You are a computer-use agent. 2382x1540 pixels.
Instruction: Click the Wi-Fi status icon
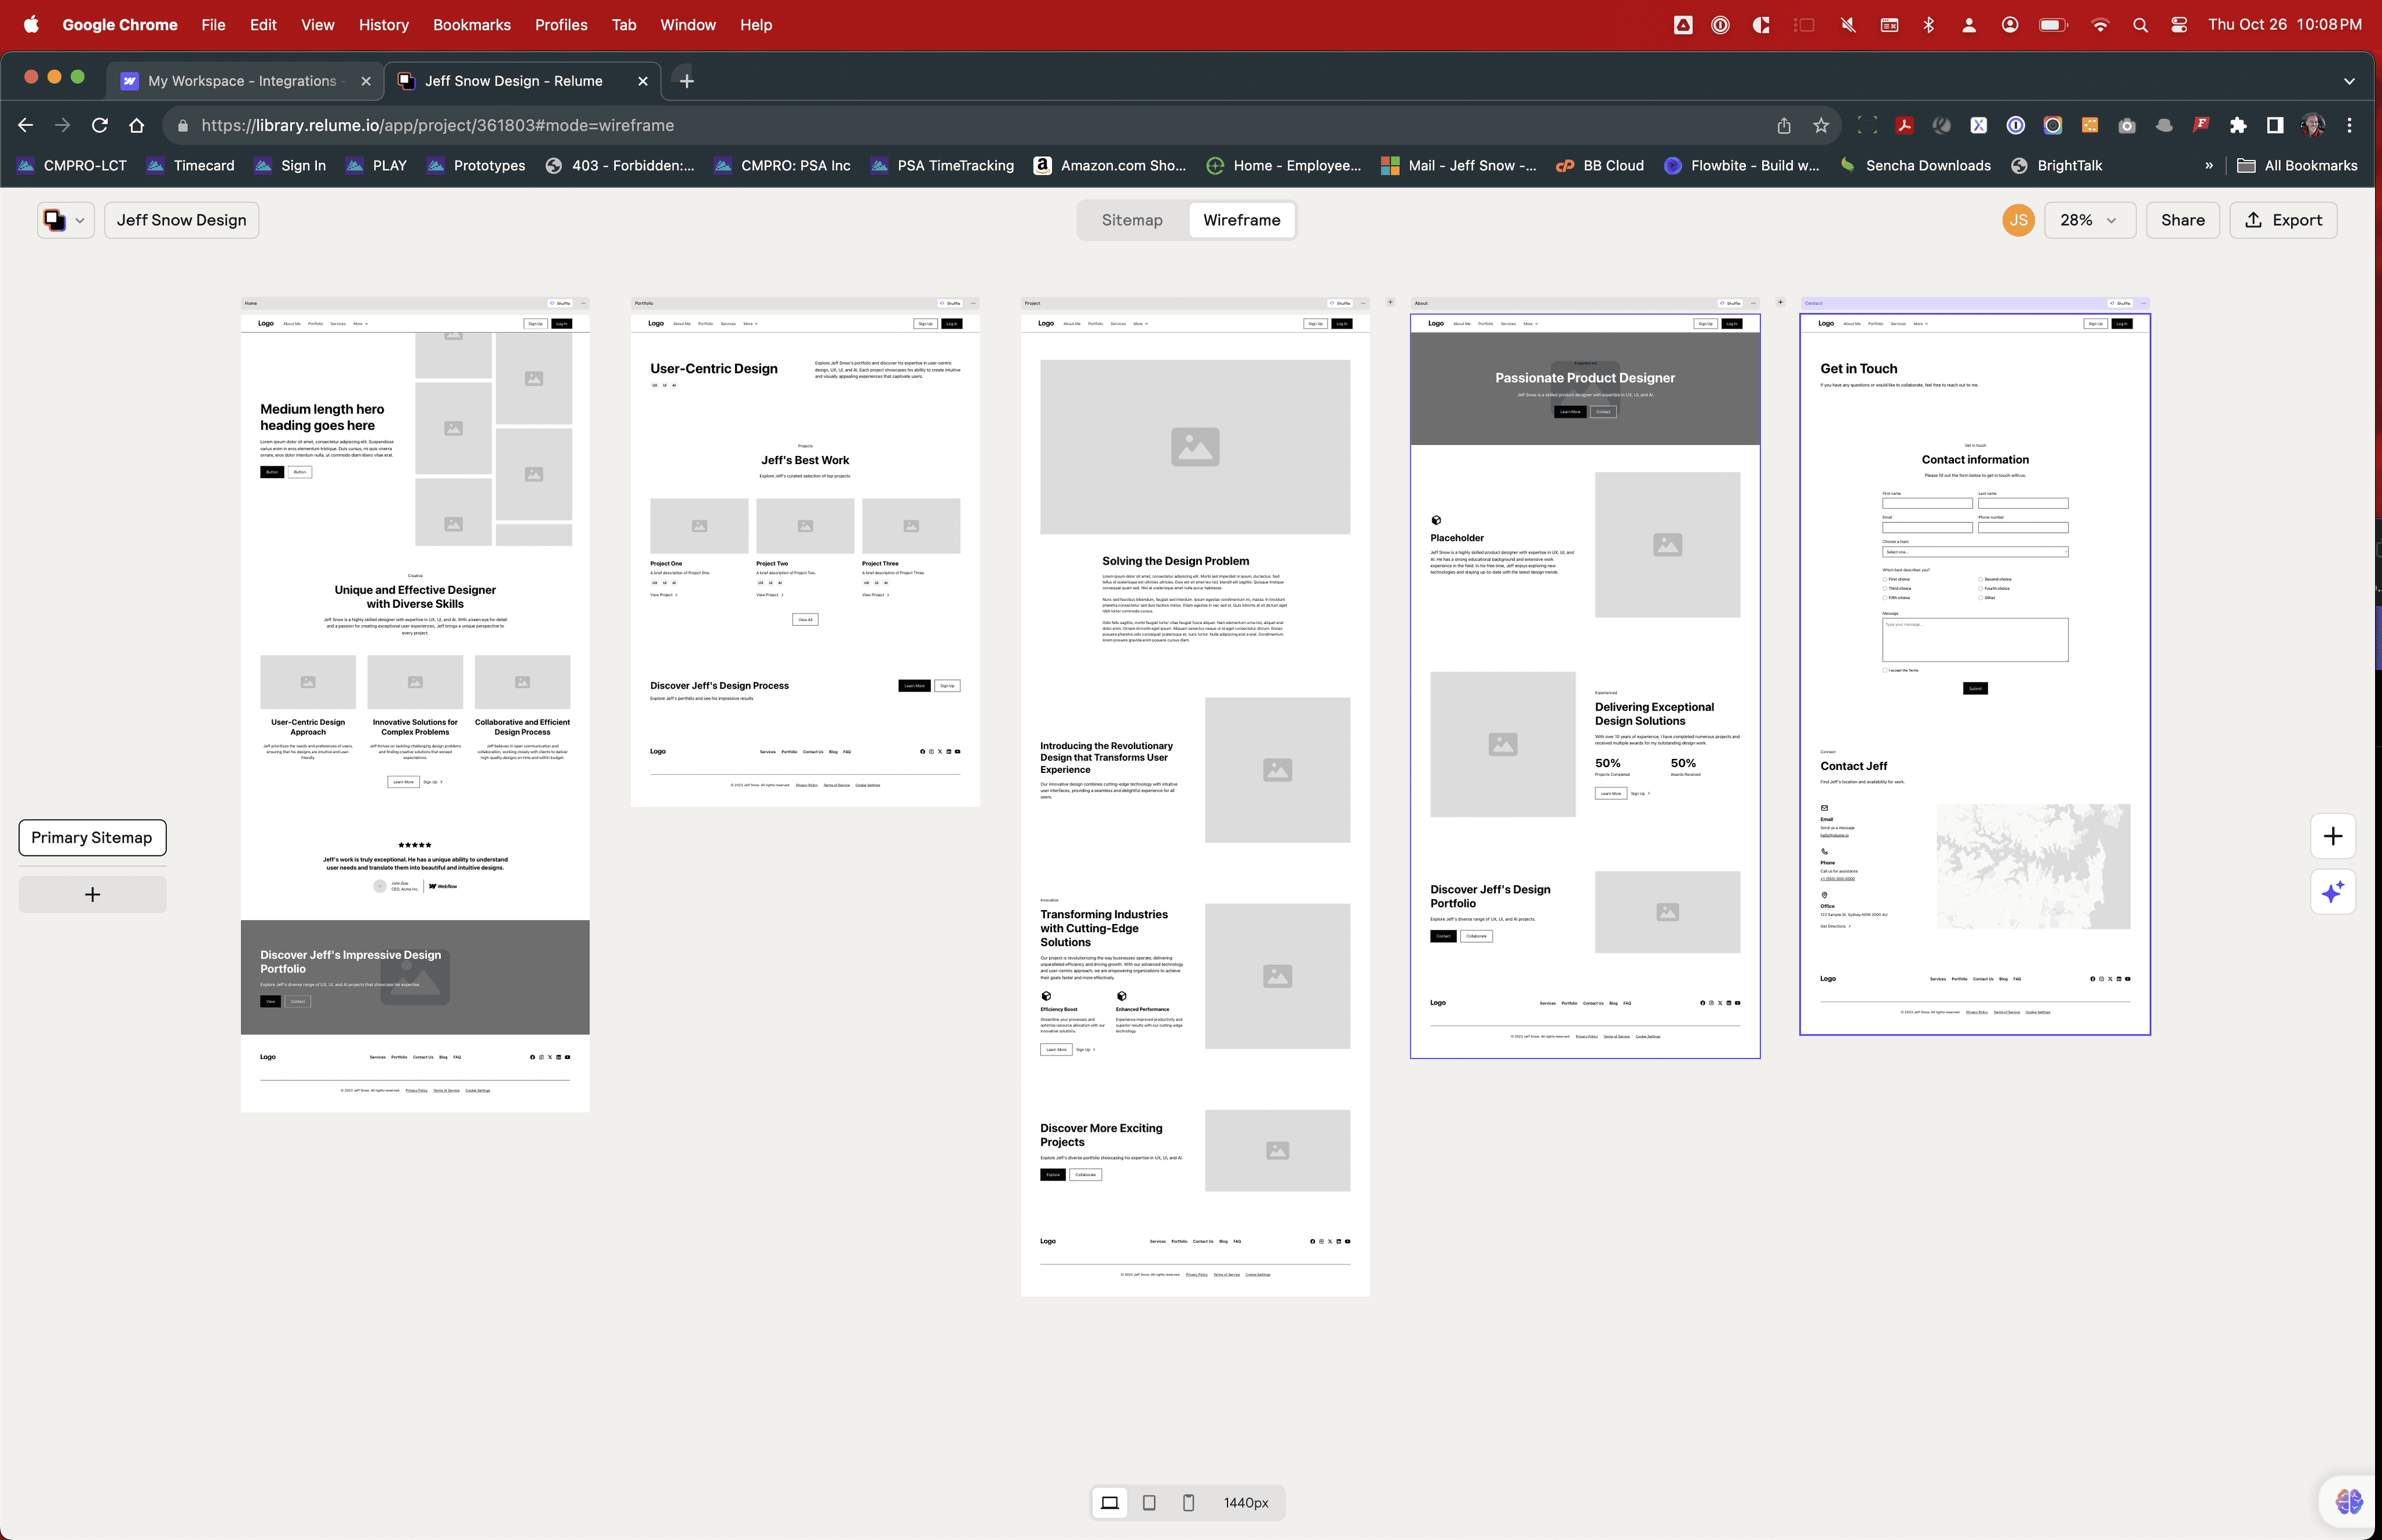pos(2100,25)
